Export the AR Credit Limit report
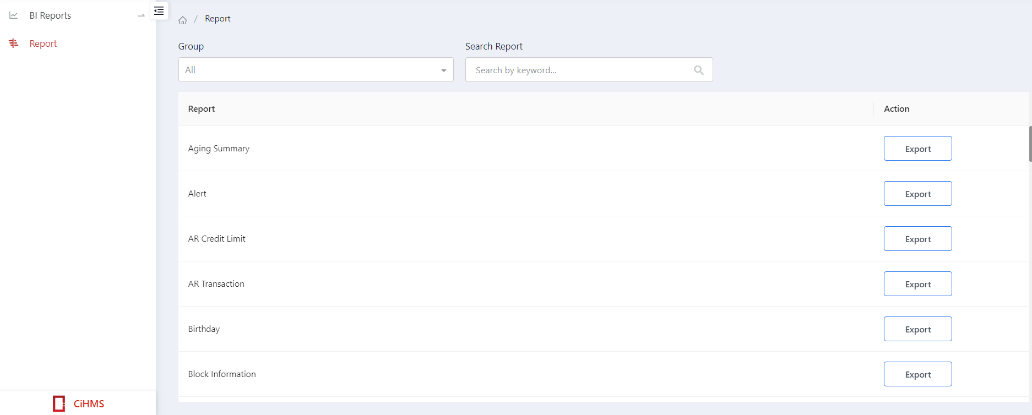The height and width of the screenshot is (415, 1032). click(x=917, y=239)
